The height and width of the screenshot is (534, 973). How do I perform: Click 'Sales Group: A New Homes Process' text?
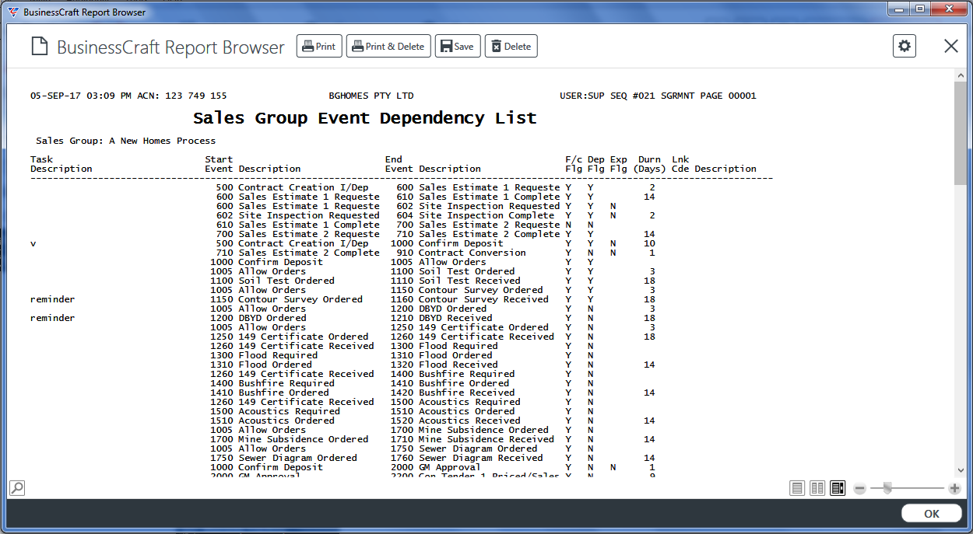(126, 141)
